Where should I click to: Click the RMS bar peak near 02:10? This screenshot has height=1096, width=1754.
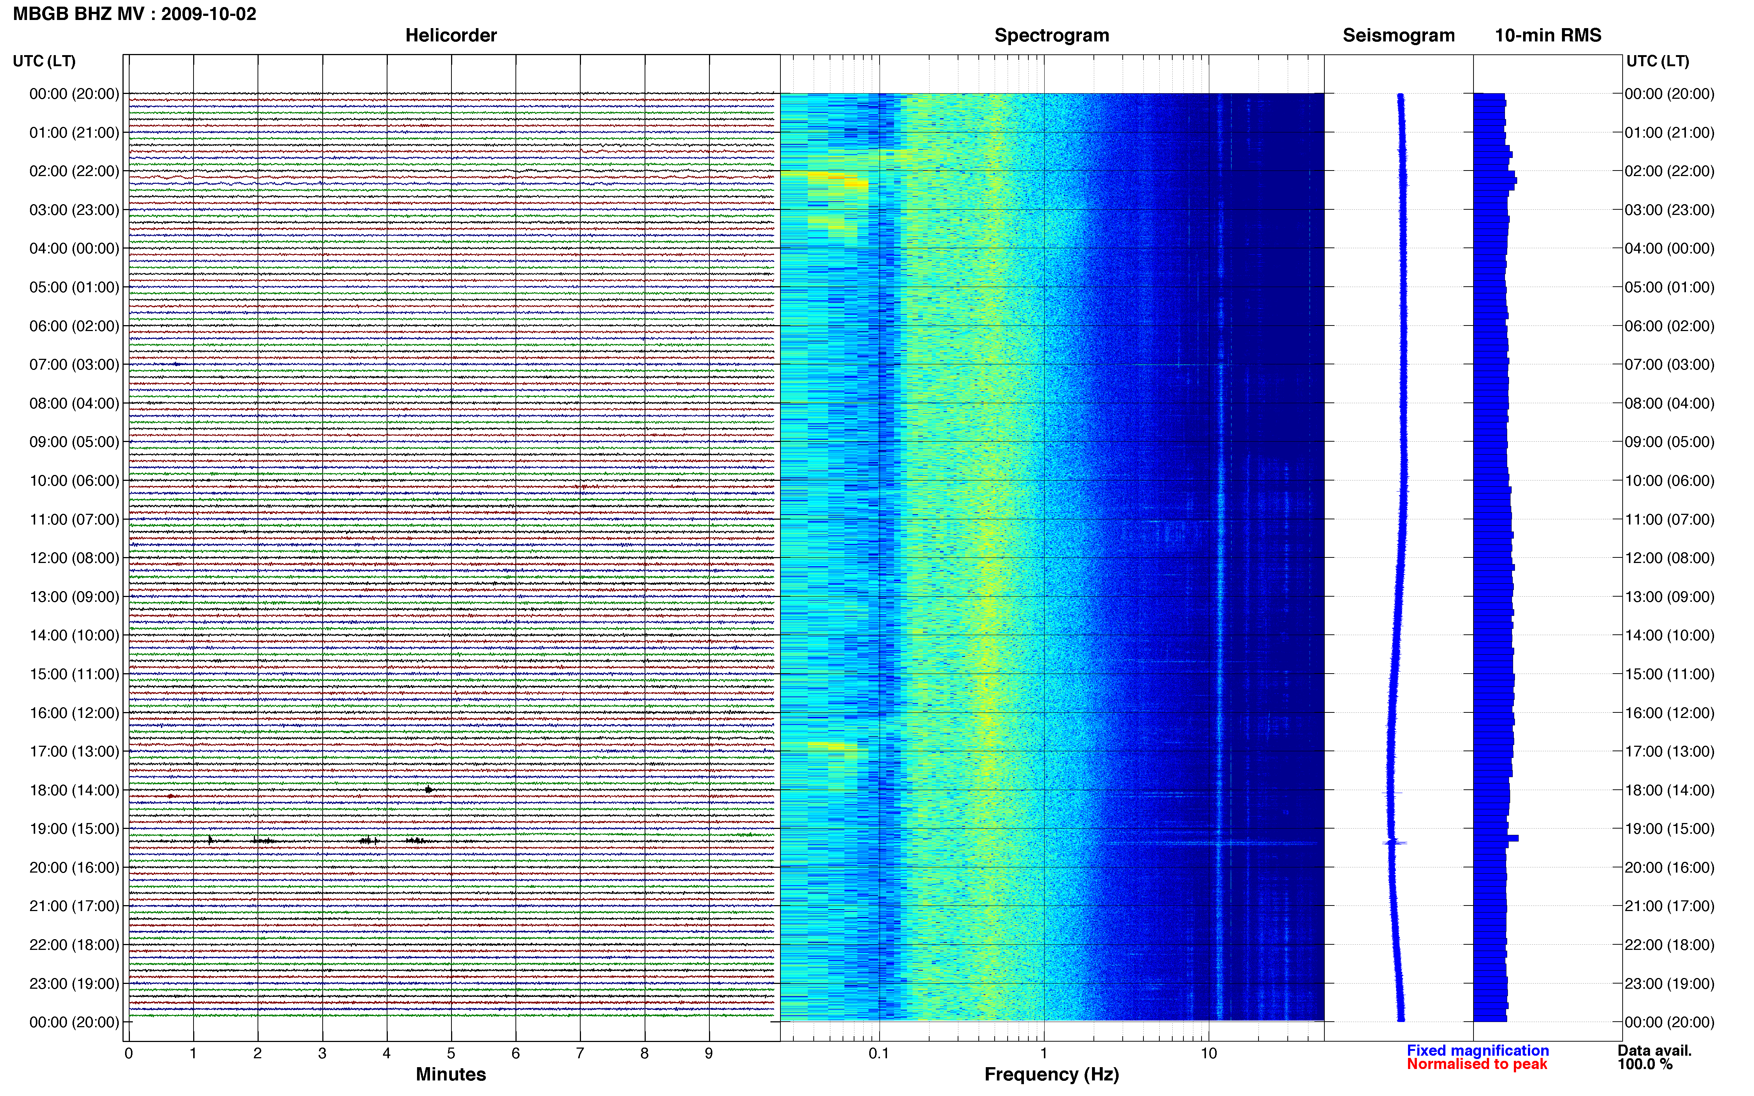point(1495,181)
